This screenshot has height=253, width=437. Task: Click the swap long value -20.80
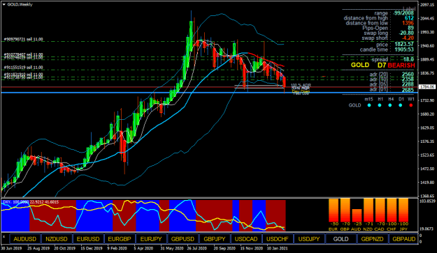406,33
